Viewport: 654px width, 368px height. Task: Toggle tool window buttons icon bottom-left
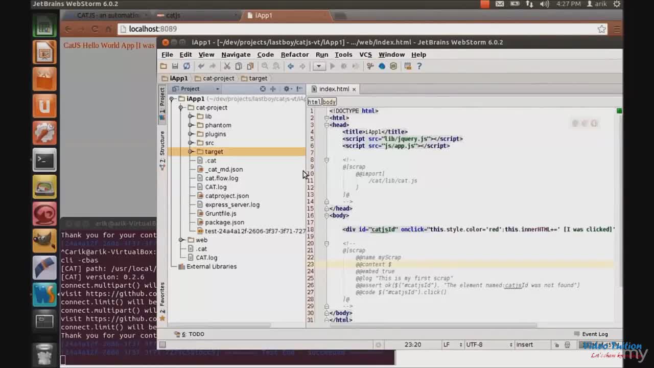pos(162,345)
